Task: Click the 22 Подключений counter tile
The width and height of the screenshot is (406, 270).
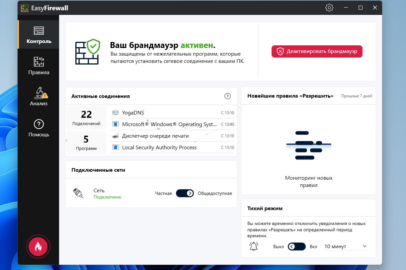Action: (x=86, y=118)
